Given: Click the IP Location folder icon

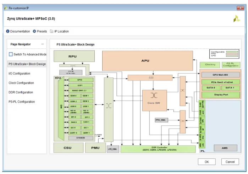Looking at the screenshot, I should click(x=51, y=31).
